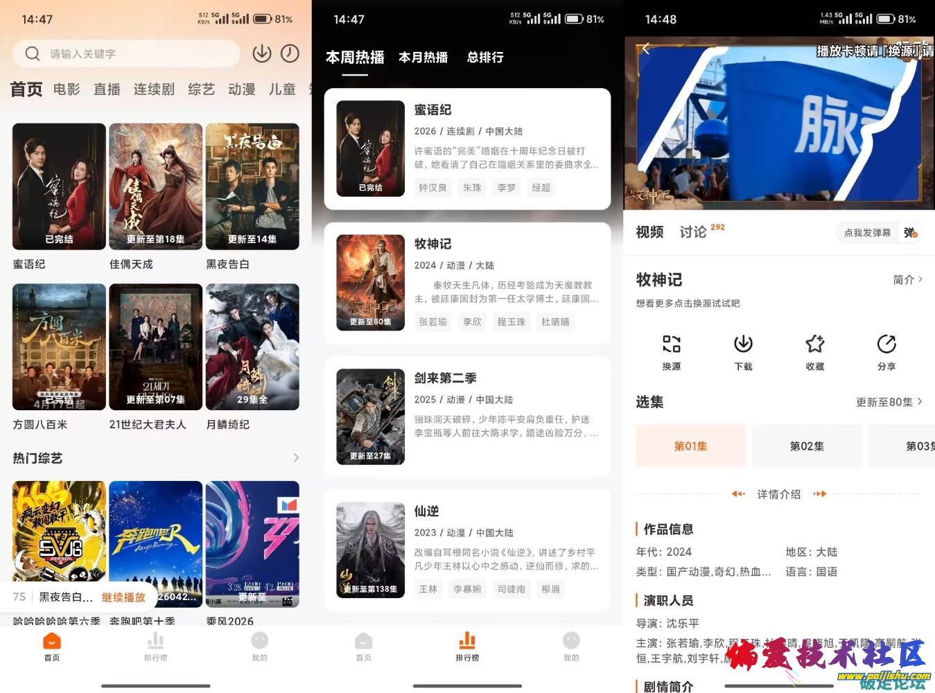
Task: Open watch history clock icon
Action: 290,53
